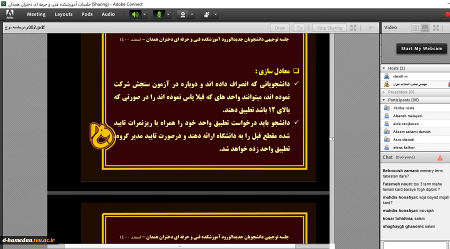
Task: Open the microphone options dropdown arrow
Action: pos(168,14)
